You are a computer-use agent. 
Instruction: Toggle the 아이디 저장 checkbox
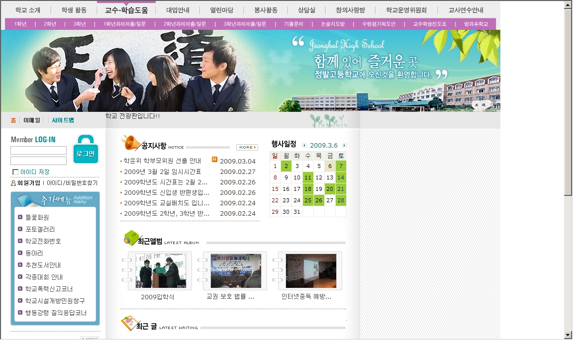tap(15, 172)
